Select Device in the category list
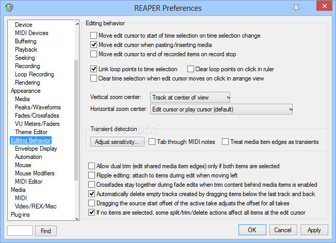 tap(24, 25)
